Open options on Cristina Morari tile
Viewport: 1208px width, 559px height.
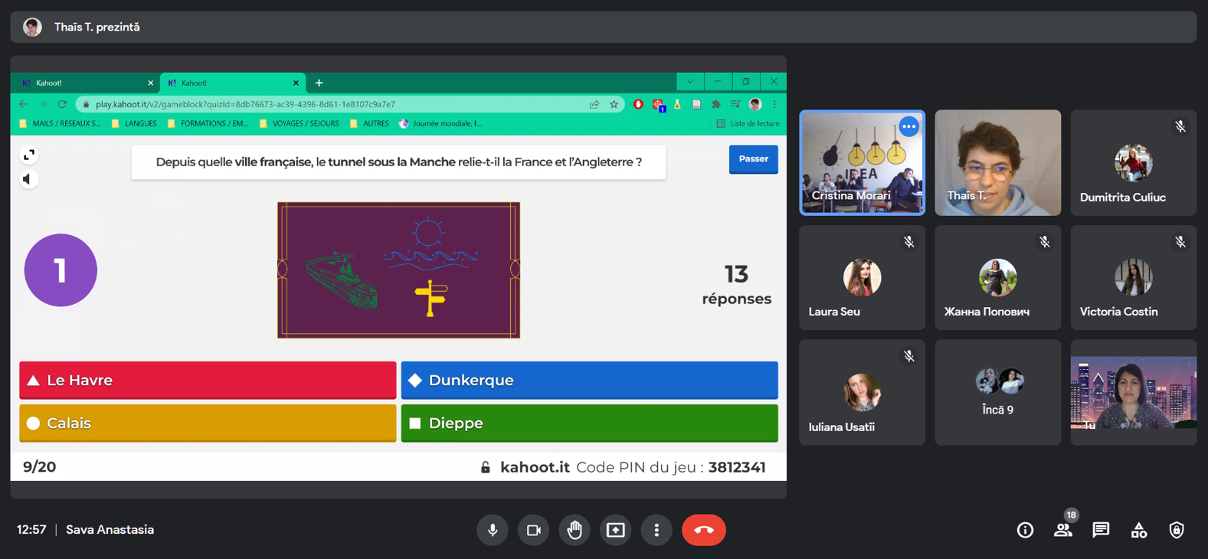pyautogui.click(x=908, y=126)
